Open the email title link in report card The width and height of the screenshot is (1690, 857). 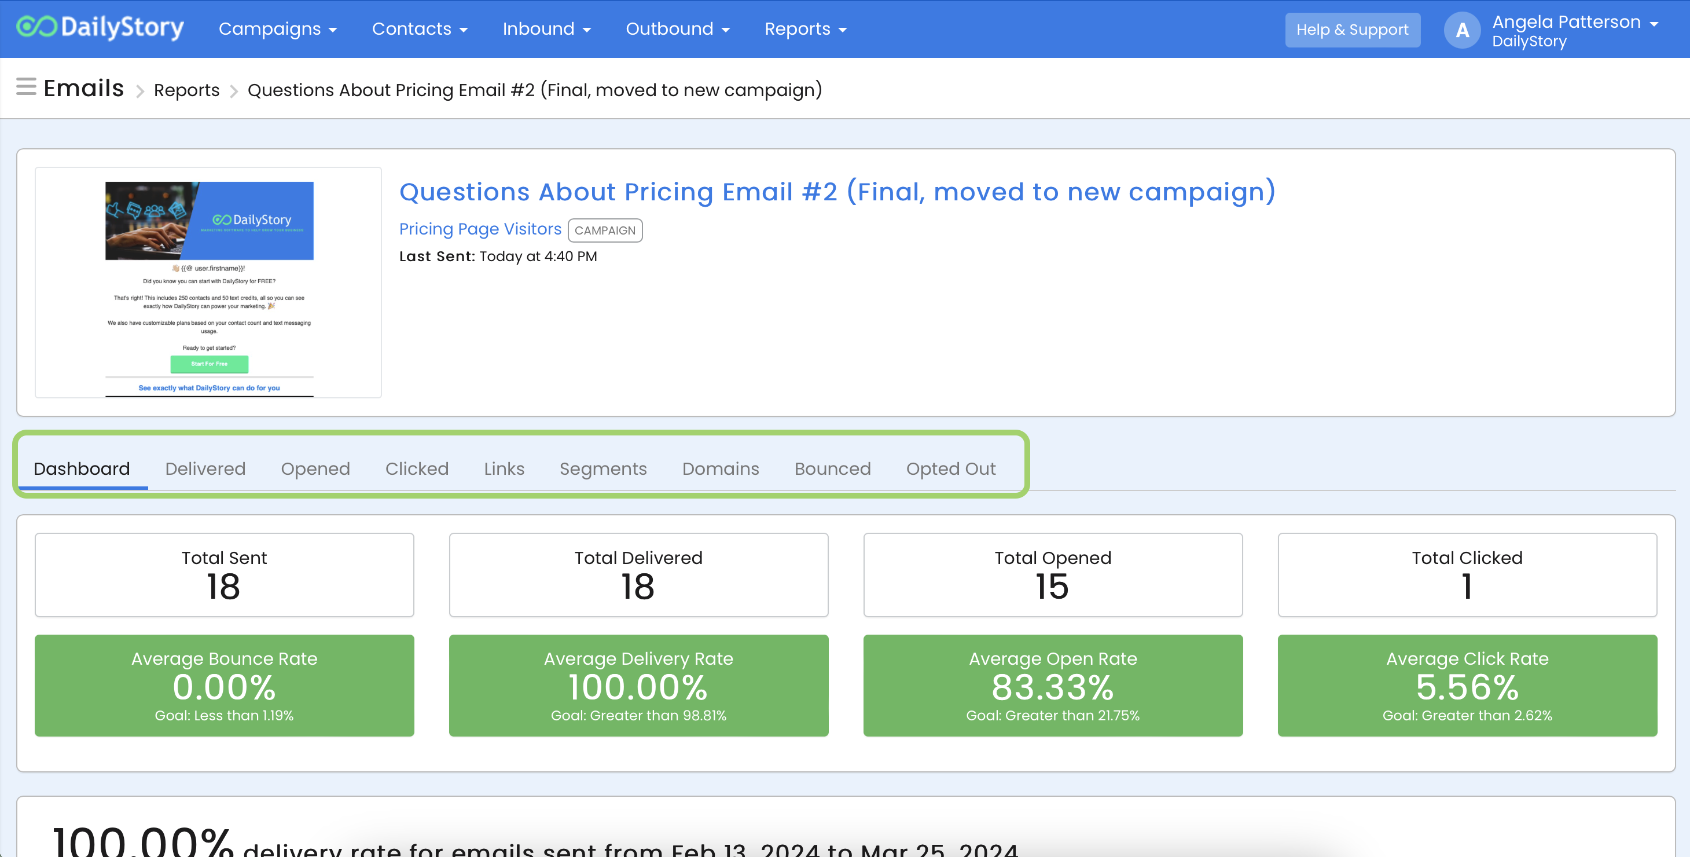[x=837, y=192]
